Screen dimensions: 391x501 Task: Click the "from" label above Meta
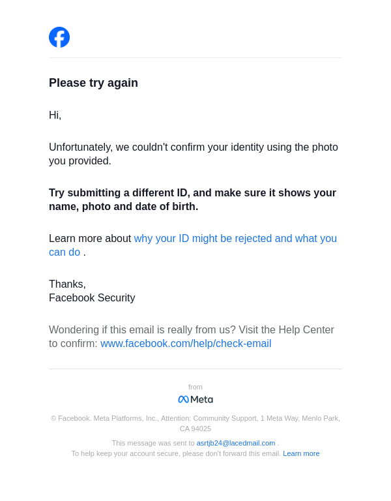pyautogui.click(x=195, y=387)
